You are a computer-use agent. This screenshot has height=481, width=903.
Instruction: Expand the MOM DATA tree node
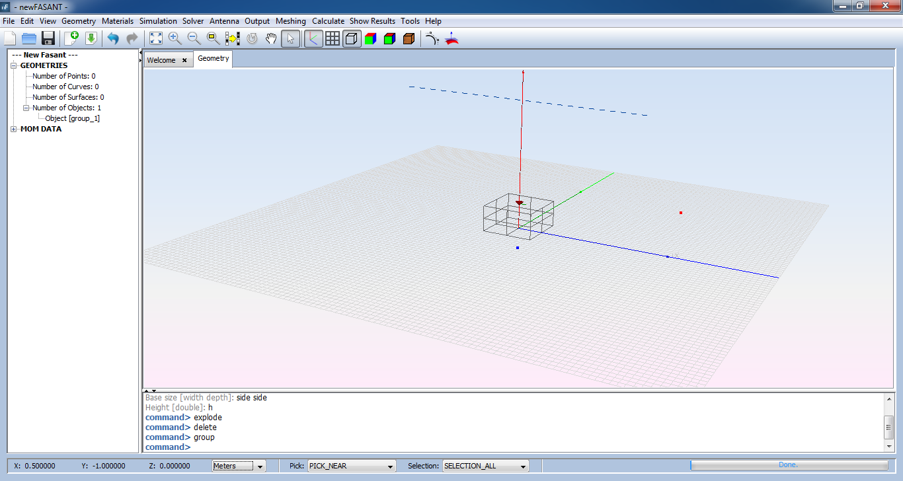pyautogui.click(x=14, y=129)
